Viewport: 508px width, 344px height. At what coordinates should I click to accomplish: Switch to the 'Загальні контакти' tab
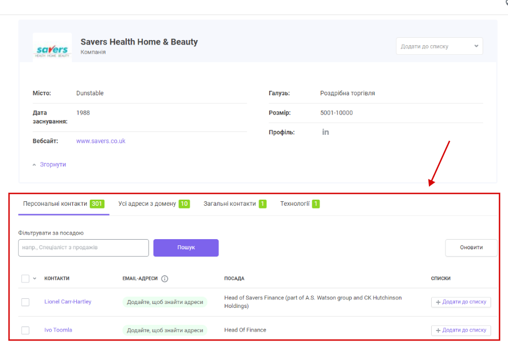pyautogui.click(x=235, y=204)
